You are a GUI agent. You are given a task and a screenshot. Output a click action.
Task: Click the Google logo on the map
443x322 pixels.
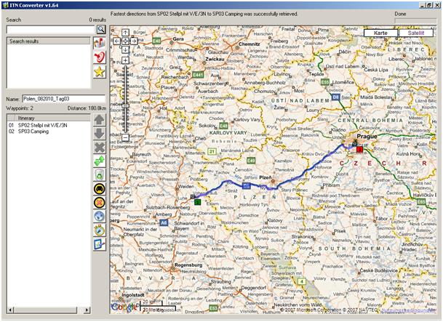click(x=124, y=306)
